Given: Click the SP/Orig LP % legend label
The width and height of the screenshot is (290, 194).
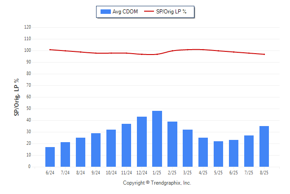Looking at the screenshot, I should pos(171,12).
